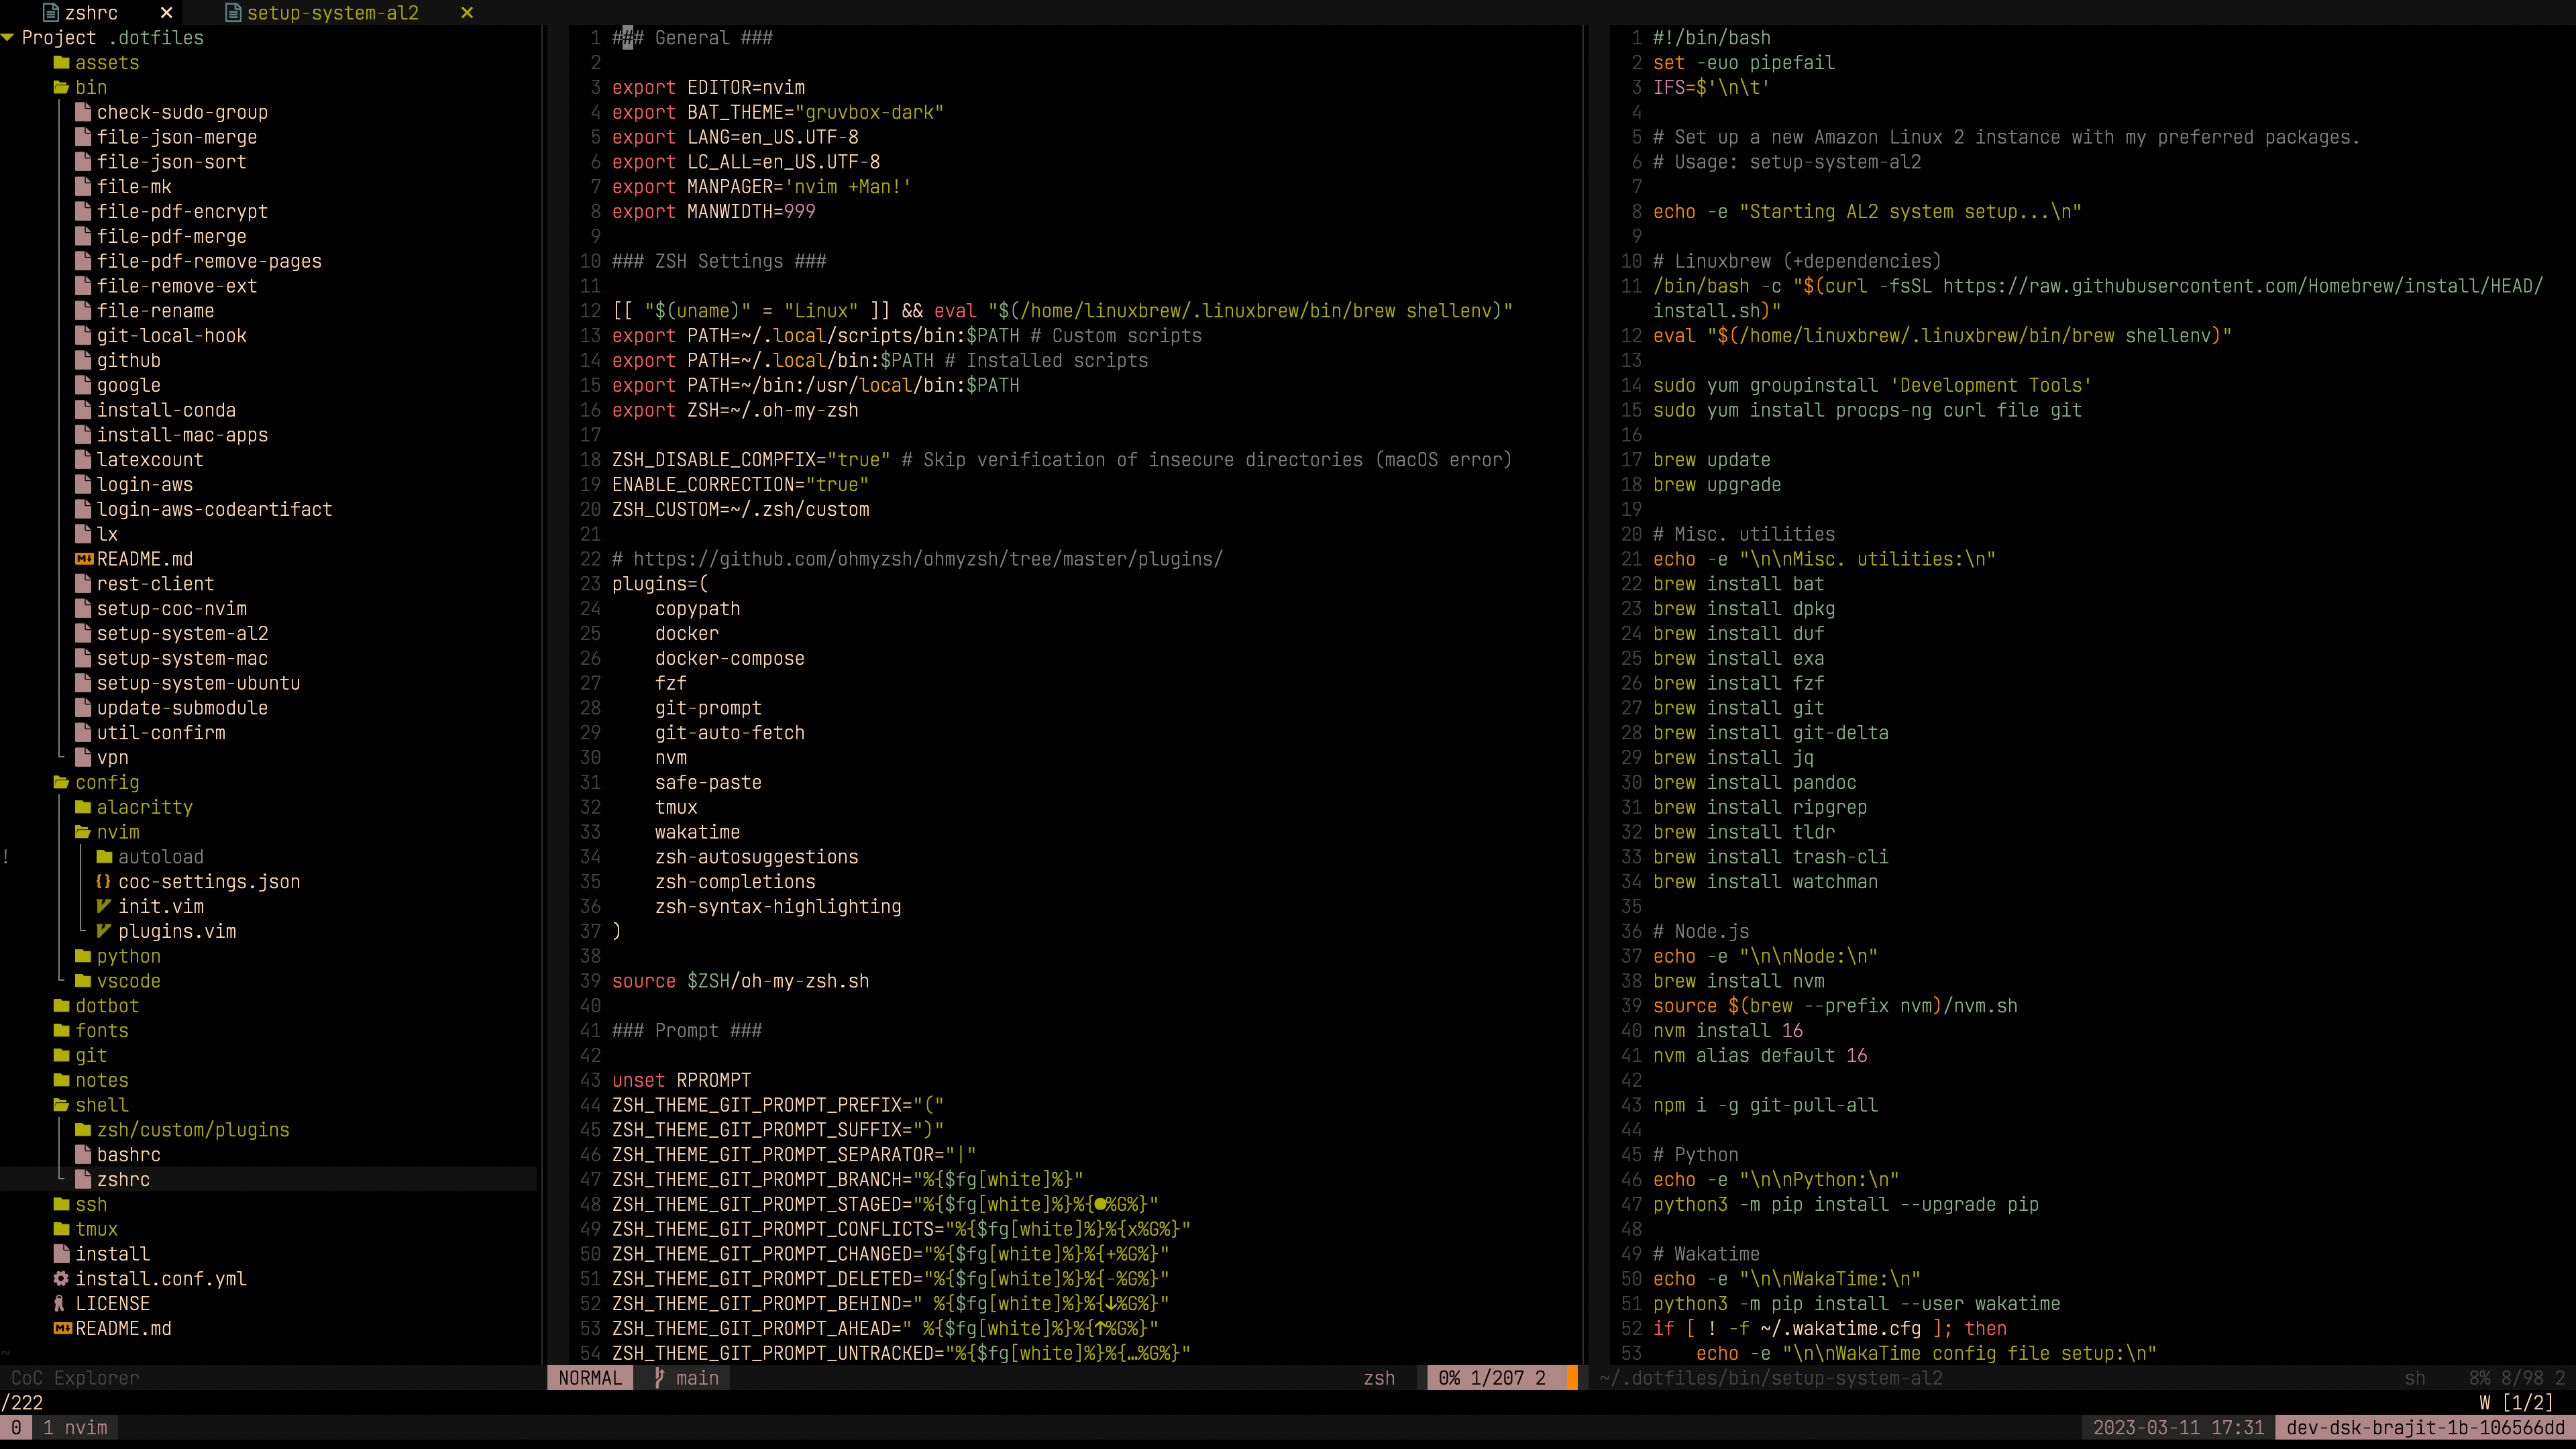
Task: Place cursor on export EDITOR=nvim line
Action: (x=708, y=88)
